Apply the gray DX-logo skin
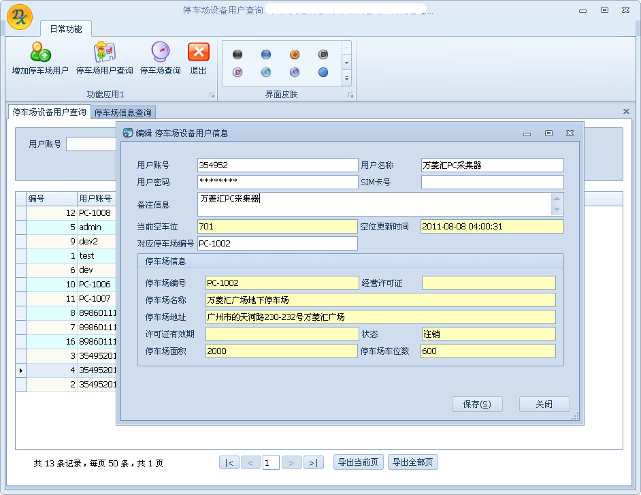This screenshot has width=641, height=495. tap(323, 54)
